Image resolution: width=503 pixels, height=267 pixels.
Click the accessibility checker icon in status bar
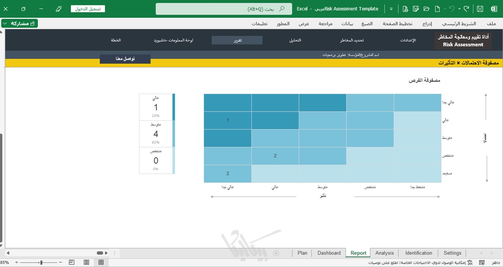click(470, 262)
